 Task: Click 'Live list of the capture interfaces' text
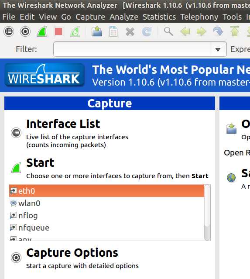pos(77,137)
